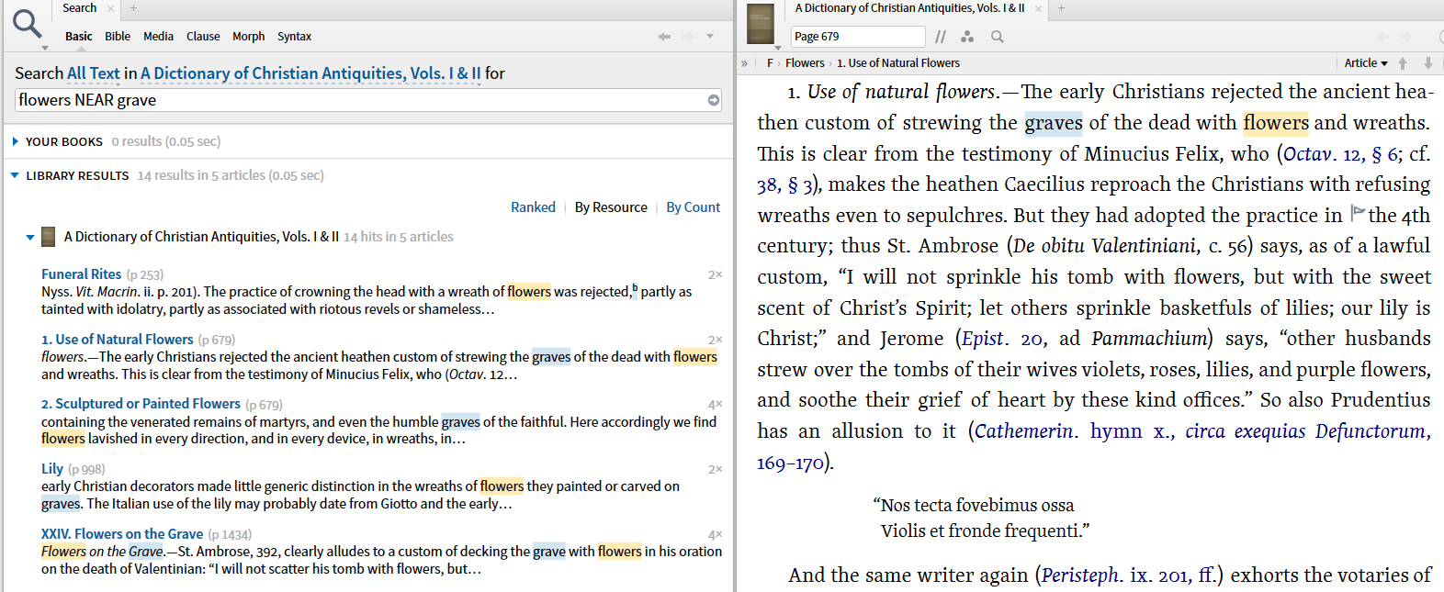The height and width of the screenshot is (592, 1444).
Task: Open the visual filters three-dot icon
Action: tap(967, 37)
